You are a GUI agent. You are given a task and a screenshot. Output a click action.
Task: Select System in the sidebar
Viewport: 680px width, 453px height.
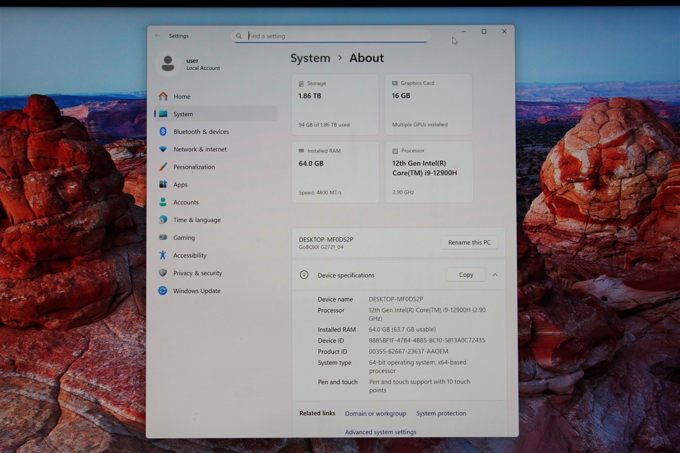[216, 114]
